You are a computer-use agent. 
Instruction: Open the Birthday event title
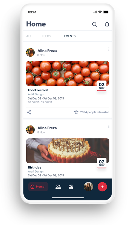click(x=34, y=167)
